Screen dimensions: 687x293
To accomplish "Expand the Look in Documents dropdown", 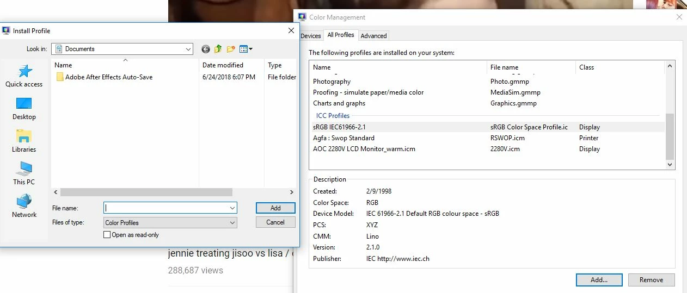I will [188, 49].
